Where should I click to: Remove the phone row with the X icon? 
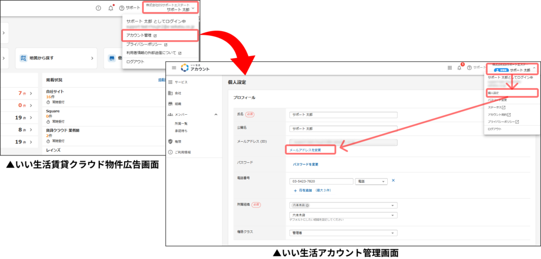tap(393, 180)
